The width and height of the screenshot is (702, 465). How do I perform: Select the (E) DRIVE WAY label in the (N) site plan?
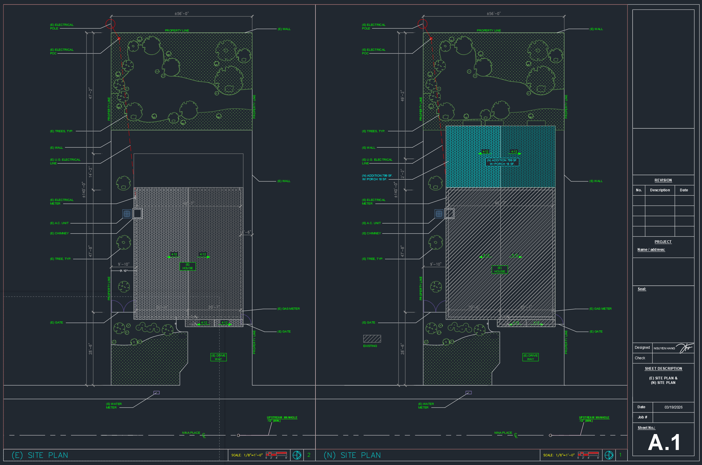531,357
